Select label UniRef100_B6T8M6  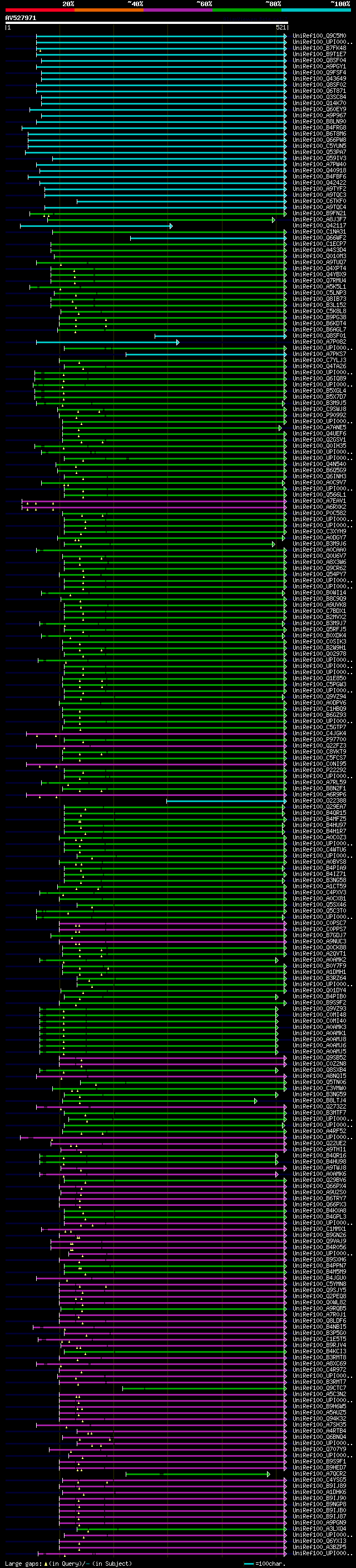point(319,134)
